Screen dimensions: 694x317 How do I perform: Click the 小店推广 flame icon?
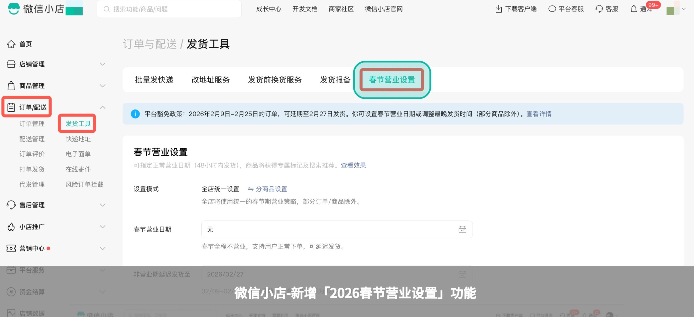(11, 227)
